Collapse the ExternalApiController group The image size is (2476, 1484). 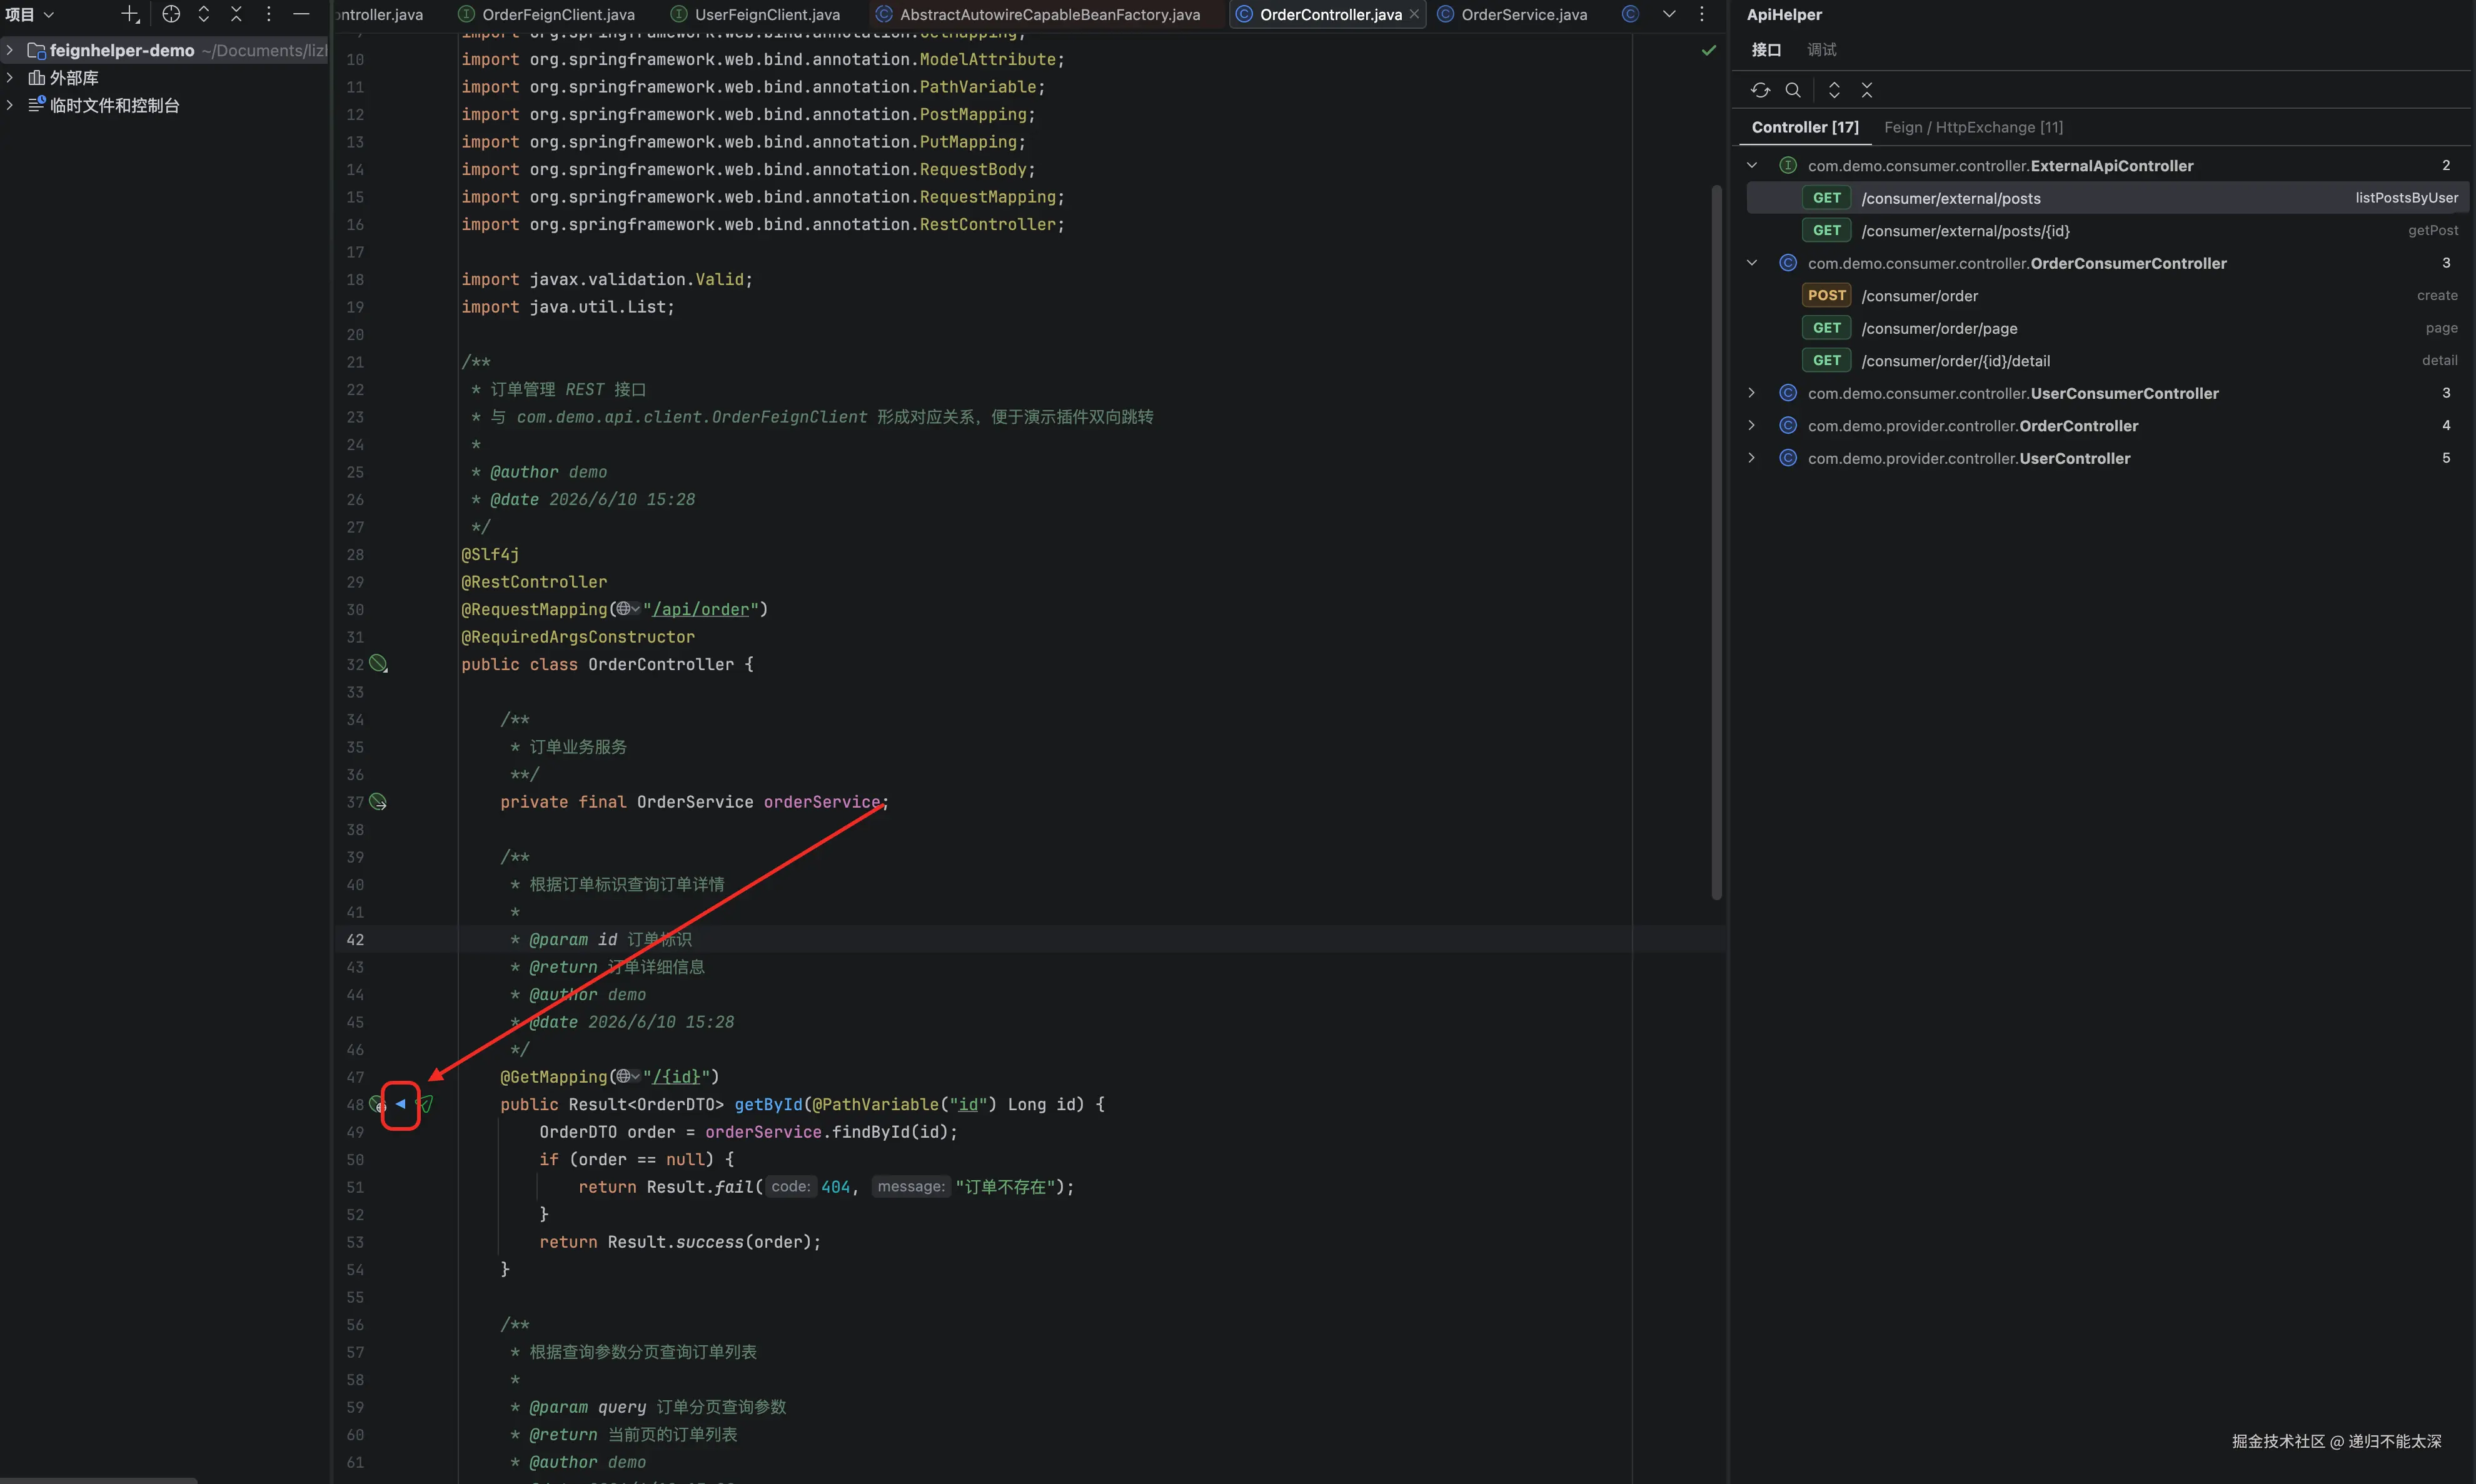tap(1752, 165)
